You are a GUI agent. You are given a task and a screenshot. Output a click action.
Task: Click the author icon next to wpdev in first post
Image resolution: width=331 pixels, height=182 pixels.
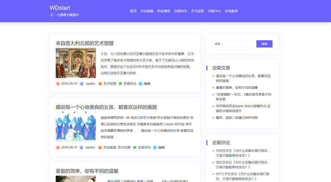pos(82,84)
